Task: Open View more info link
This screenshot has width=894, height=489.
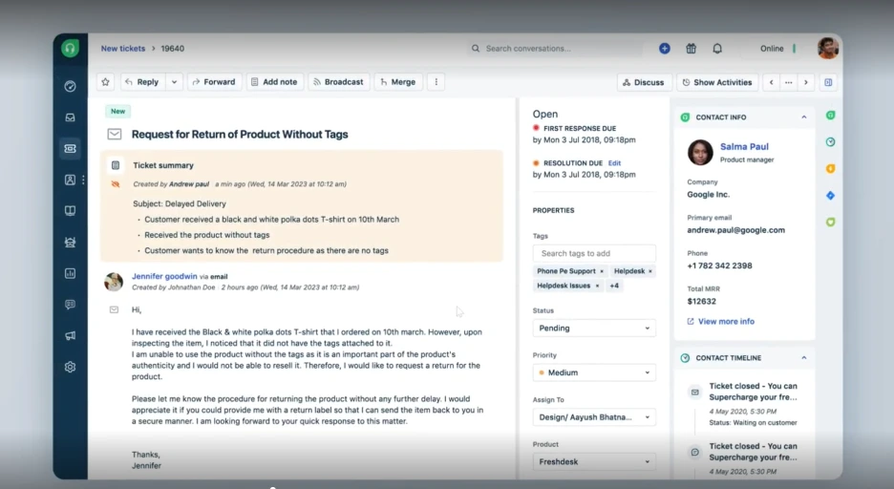Action: coord(721,322)
